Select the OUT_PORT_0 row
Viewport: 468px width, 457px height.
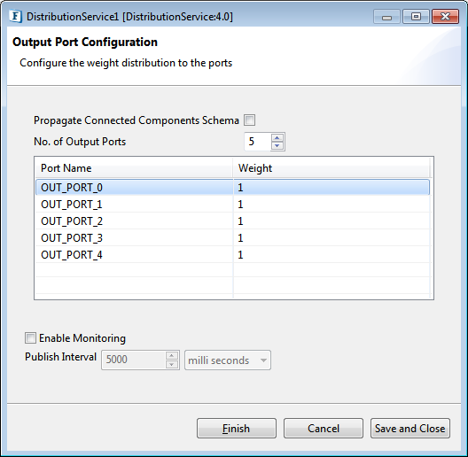tap(232, 188)
